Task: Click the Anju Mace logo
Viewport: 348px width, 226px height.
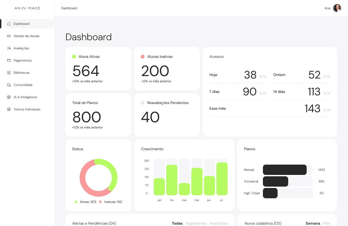Action: pos(27,8)
